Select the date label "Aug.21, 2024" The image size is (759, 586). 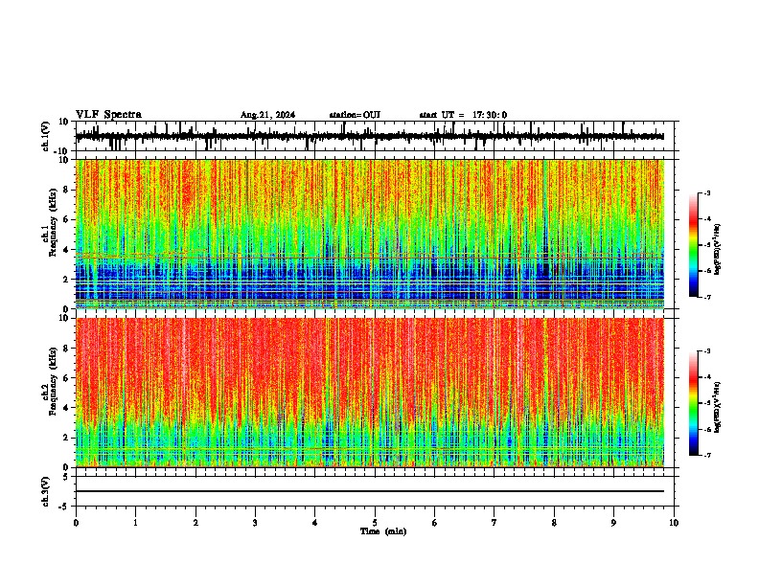(267, 115)
